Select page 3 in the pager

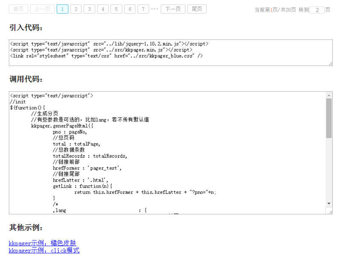coord(89,9)
